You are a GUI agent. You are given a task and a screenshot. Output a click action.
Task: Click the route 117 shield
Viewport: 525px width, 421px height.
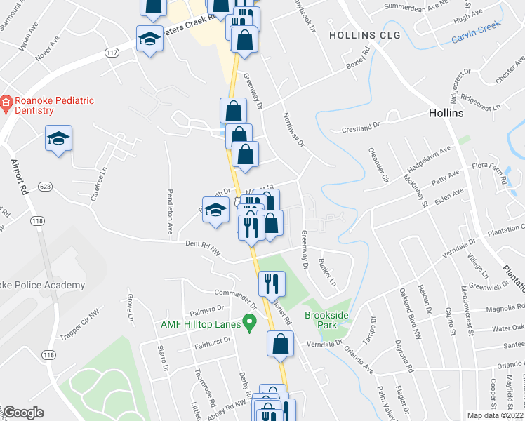112,52
